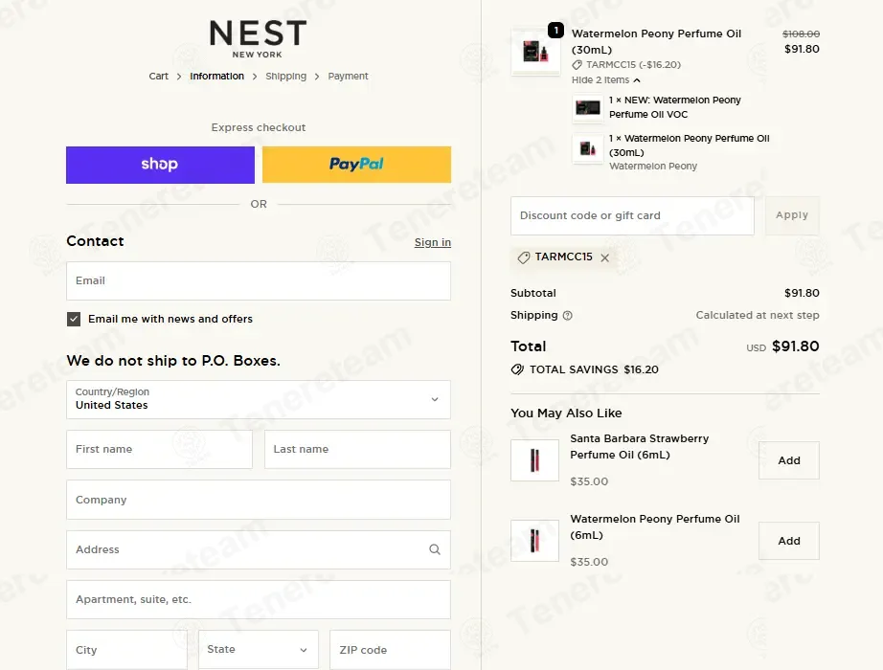Click the TARMCC15 (-$16.20) discount line
The width and height of the screenshot is (883, 670).
click(626, 65)
